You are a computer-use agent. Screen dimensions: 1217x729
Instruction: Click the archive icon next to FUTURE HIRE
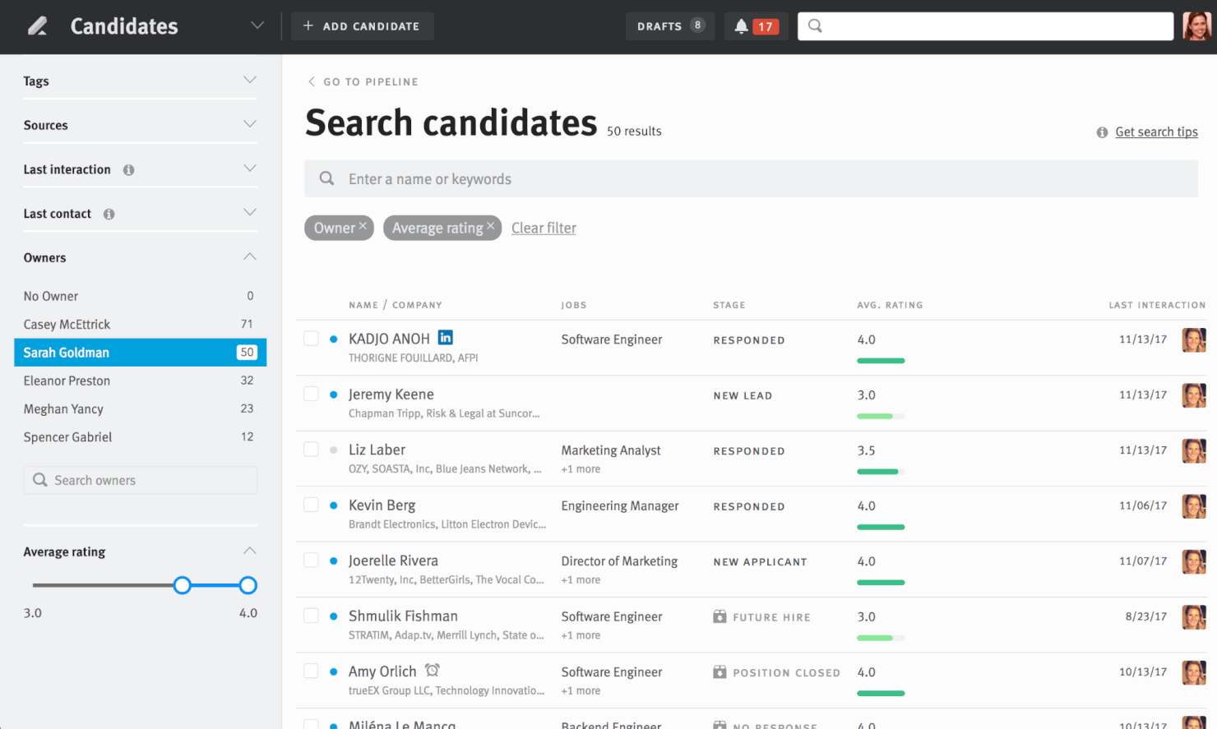720,616
